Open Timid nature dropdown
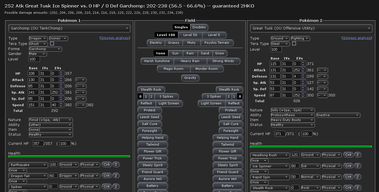Screen dimensions: 379x192 [x=51, y=120]
